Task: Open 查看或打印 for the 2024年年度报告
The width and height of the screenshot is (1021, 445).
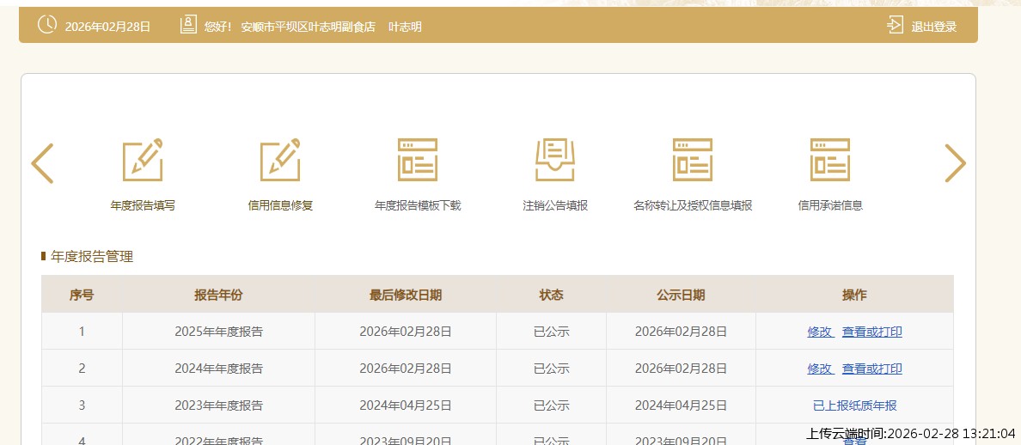Action: [871, 369]
